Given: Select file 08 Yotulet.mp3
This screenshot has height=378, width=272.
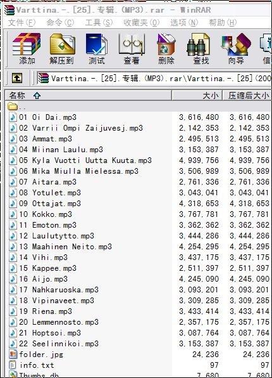Looking at the screenshot, I should click(50, 193).
